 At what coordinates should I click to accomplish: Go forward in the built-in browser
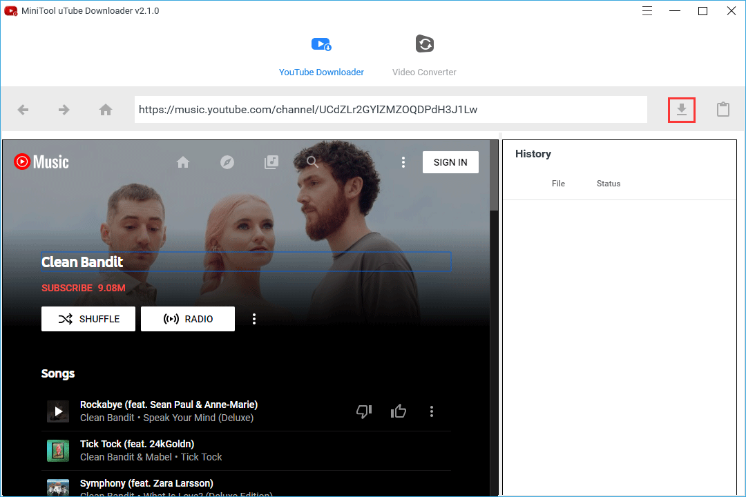point(64,110)
